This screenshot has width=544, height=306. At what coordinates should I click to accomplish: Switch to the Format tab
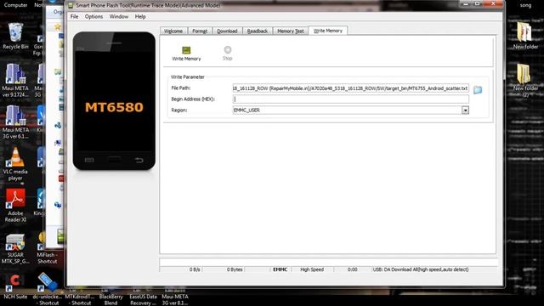[200, 31]
